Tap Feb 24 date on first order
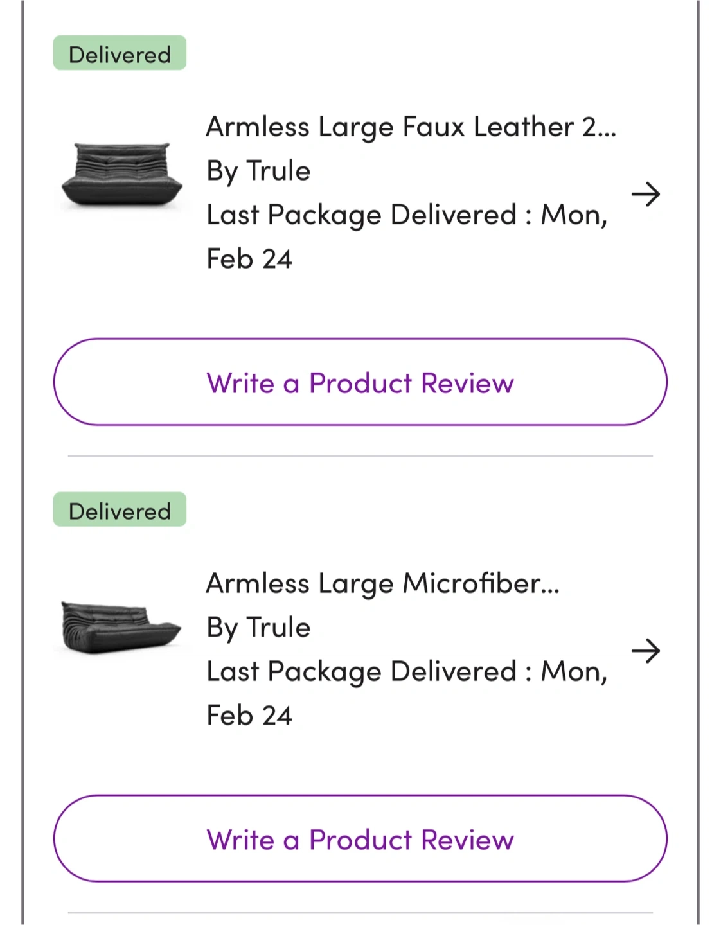 pos(249,259)
